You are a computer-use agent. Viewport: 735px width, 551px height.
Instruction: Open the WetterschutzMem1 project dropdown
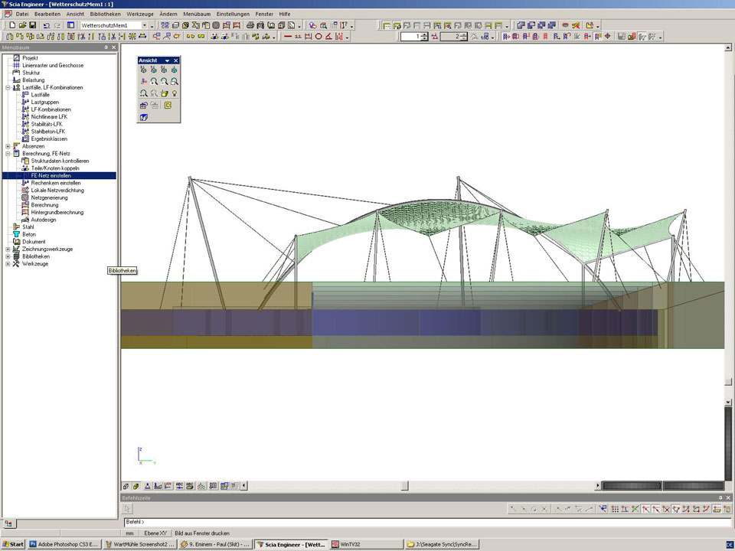tap(144, 25)
